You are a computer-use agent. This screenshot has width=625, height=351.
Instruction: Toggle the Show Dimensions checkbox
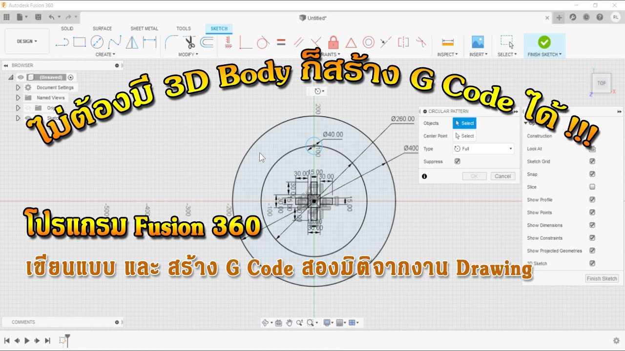pos(592,225)
